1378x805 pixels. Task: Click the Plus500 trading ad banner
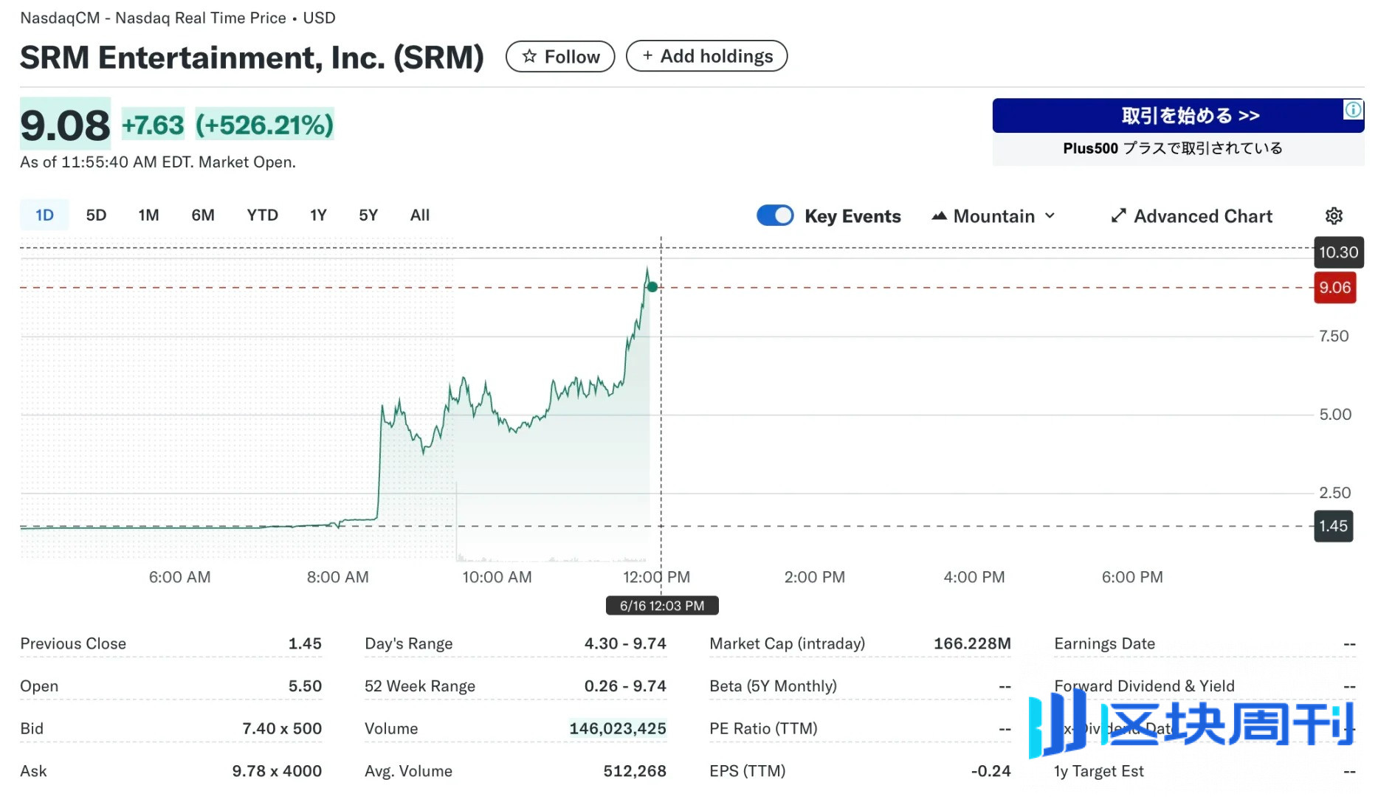(x=1178, y=116)
